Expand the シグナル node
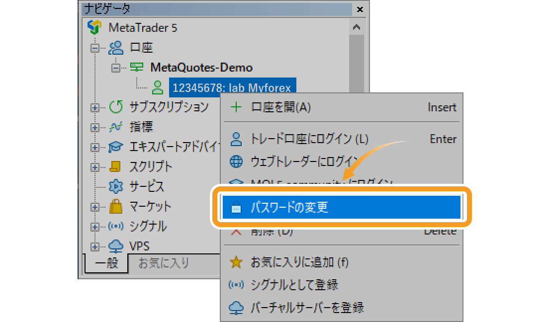This screenshot has height=322, width=547. point(94,227)
